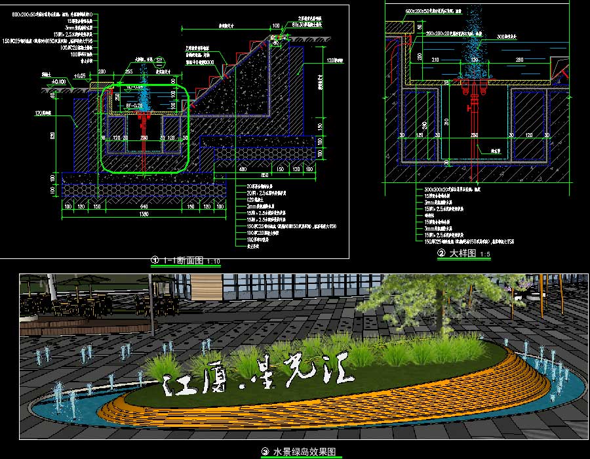Click the "480" dimension text
Screen dimensions: 590x459
[243, 169]
